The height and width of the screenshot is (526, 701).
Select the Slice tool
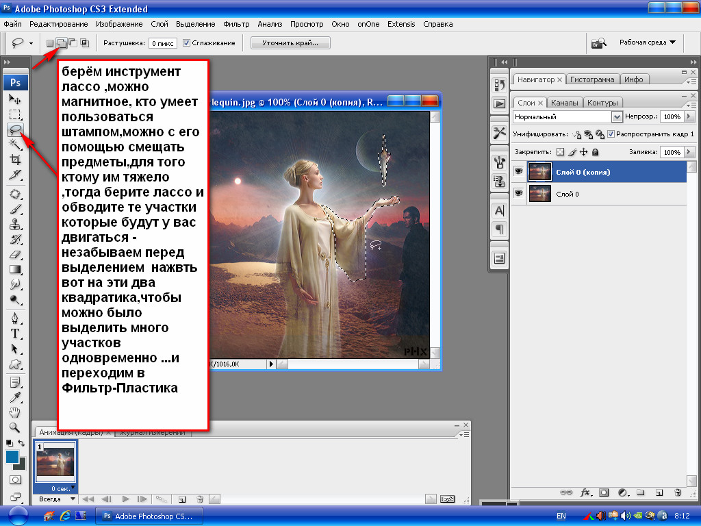15,175
